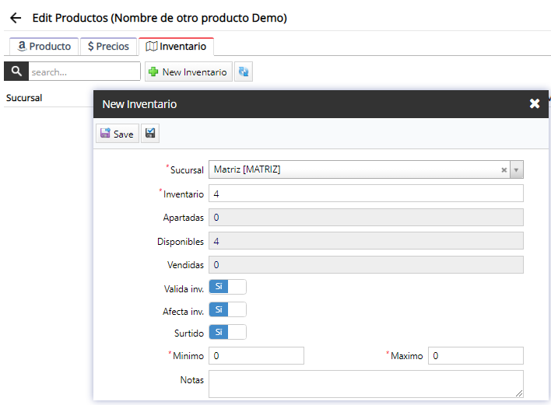The width and height of the screenshot is (551, 405).
Task: Switch to the Producto tab
Action: click(x=44, y=47)
